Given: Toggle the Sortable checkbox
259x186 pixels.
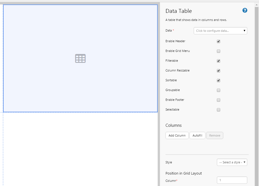Looking at the screenshot, I should click(219, 80).
